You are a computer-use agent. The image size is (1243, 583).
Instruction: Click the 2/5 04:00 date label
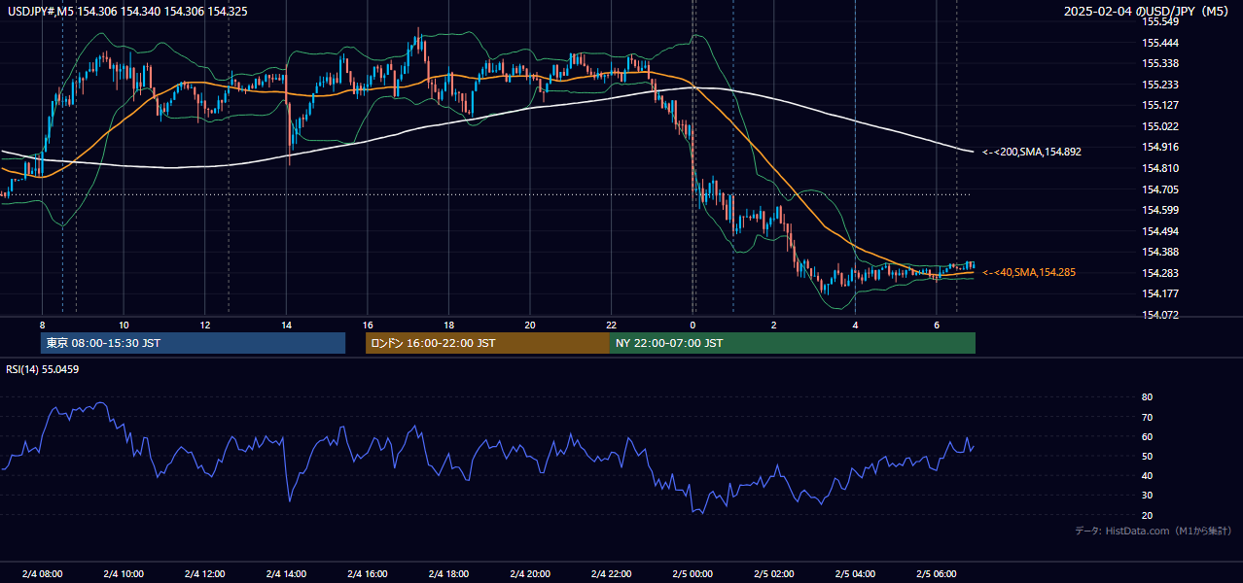[x=855, y=574]
